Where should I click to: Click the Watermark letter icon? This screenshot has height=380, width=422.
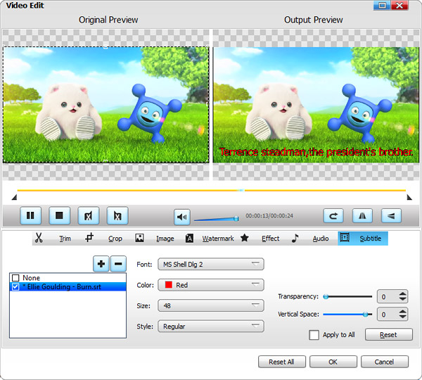(189, 238)
